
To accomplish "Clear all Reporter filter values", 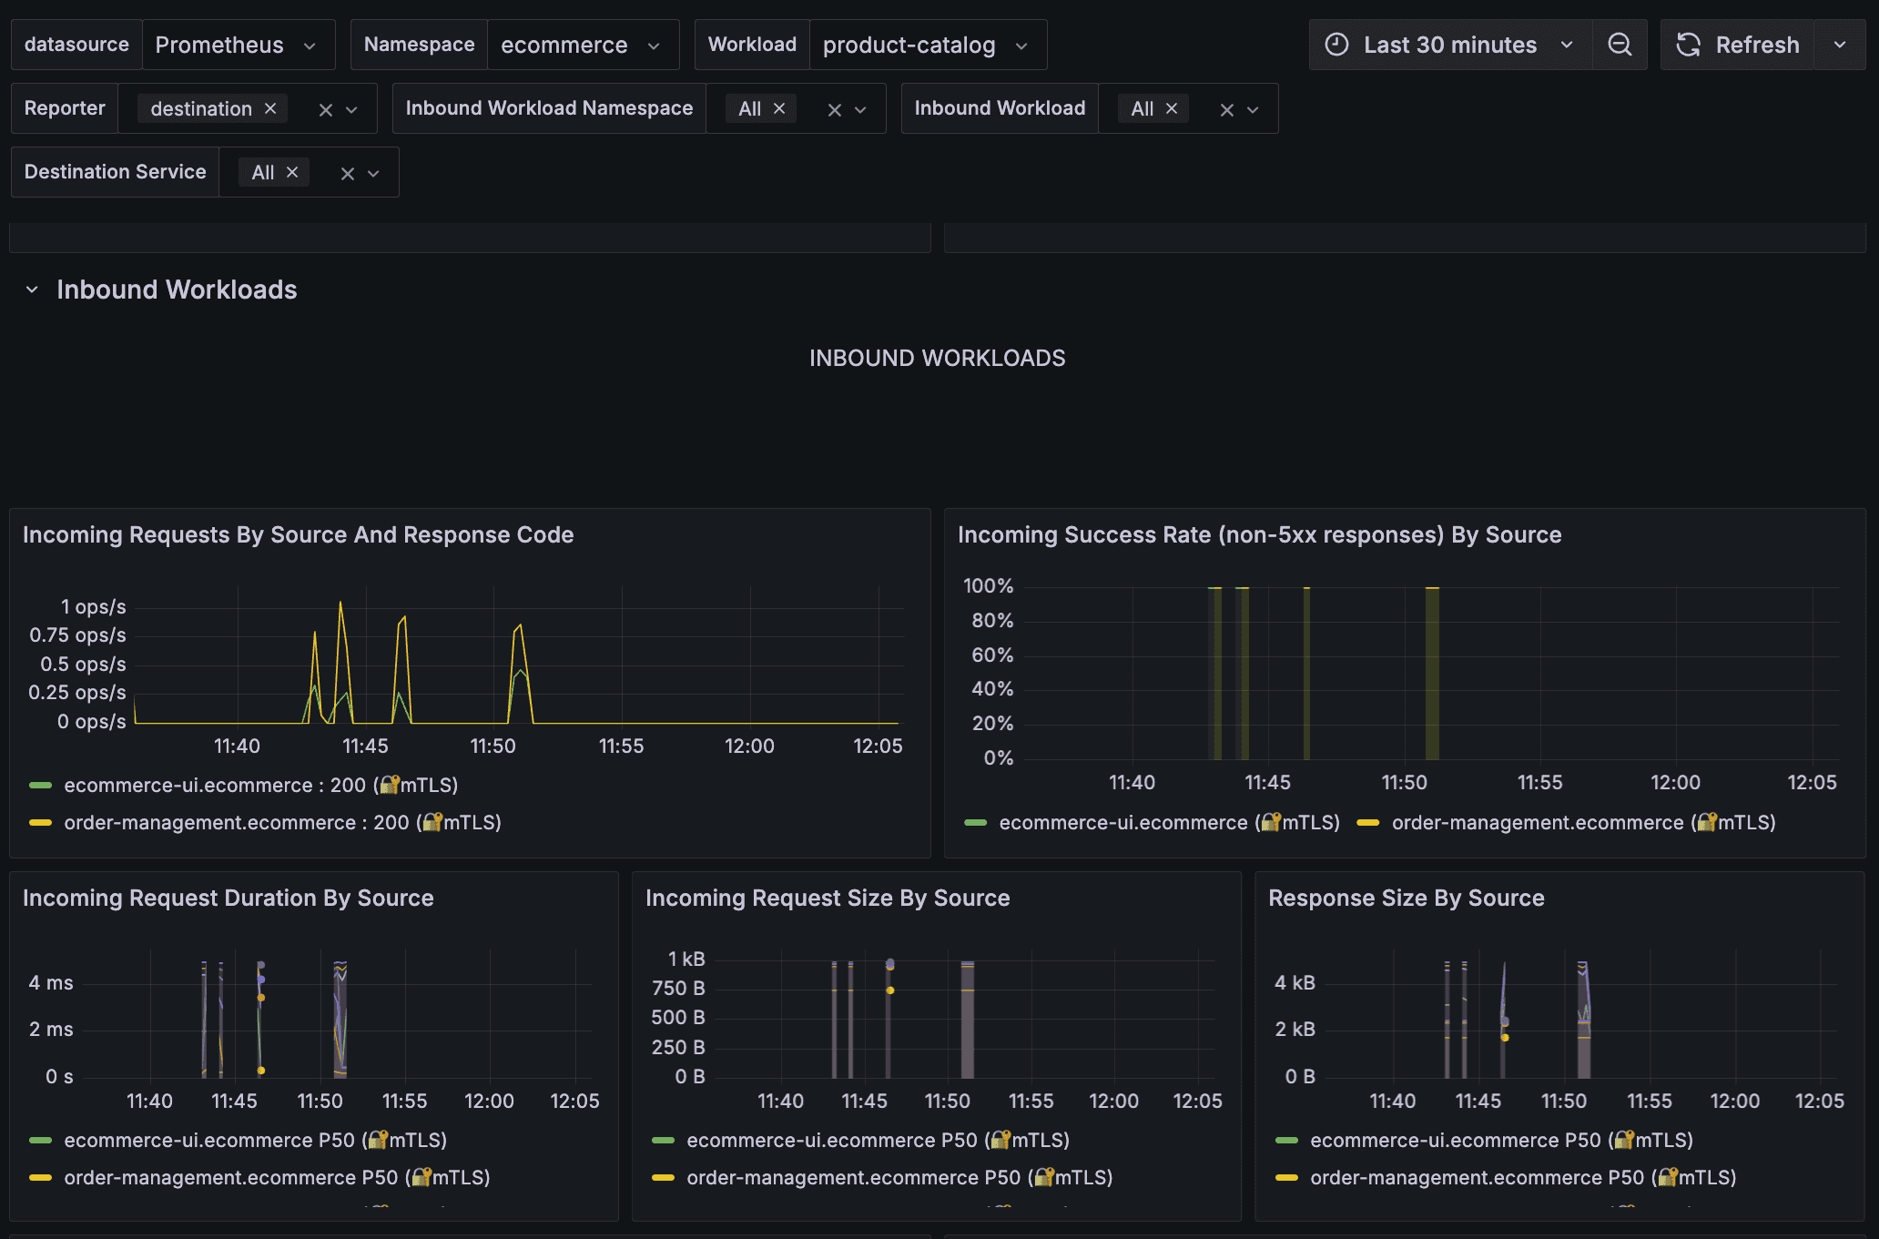I will tap(325, 109).
